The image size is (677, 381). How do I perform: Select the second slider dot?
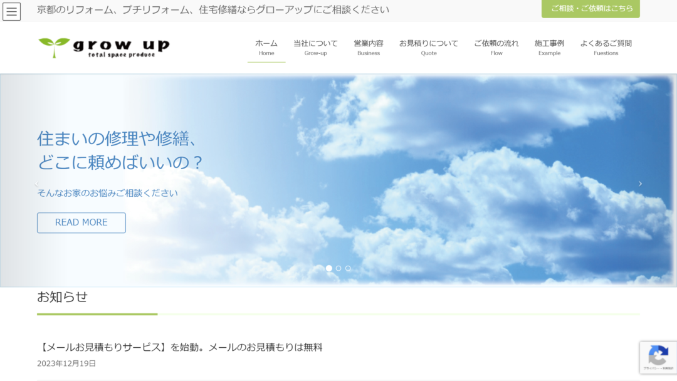(338, 268)
